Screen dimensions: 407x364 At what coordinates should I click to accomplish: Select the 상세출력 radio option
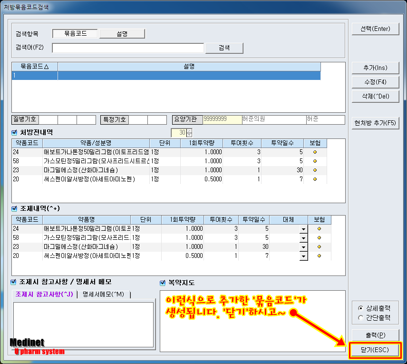(x=360, y=308)
